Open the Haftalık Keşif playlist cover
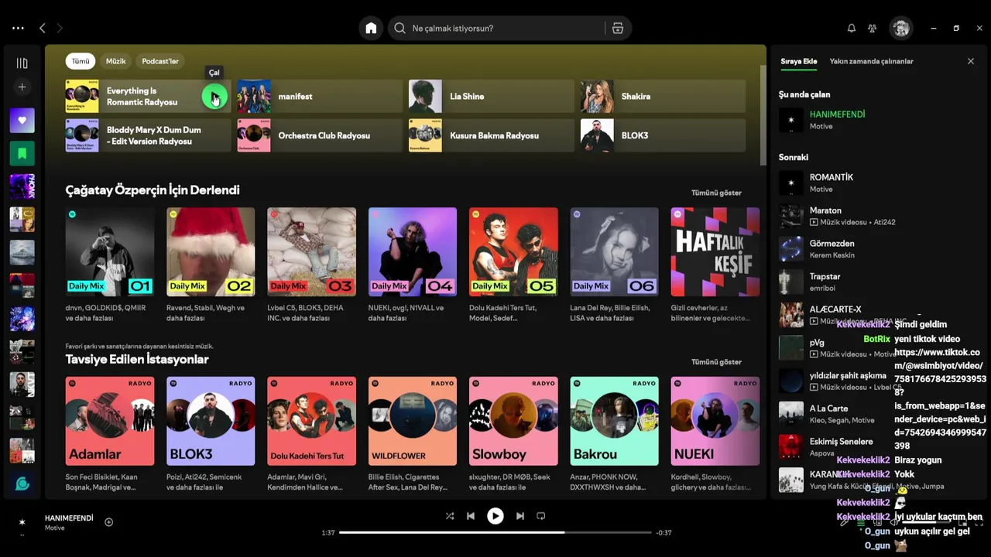This screenshot has width=991, height=557. [x=715, y=251]
